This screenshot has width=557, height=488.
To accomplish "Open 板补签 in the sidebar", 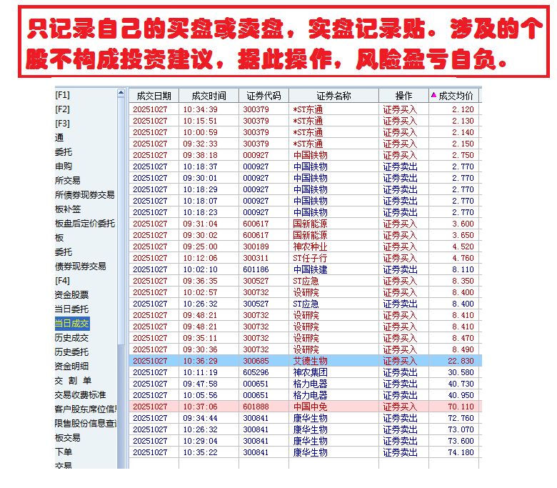I will tap(68, 209).
